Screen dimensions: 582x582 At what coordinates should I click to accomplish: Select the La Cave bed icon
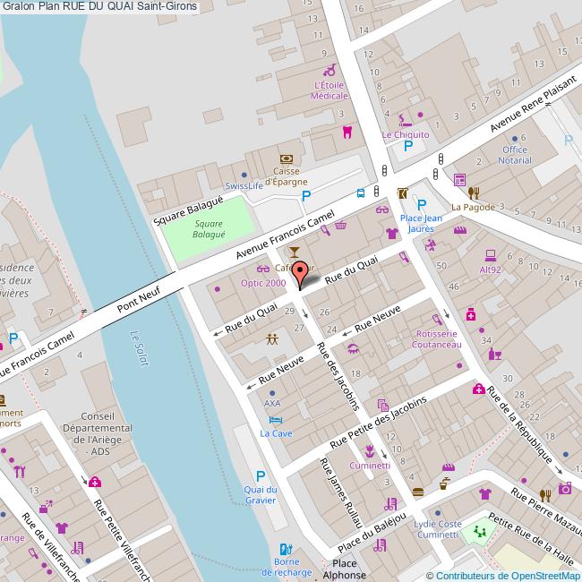pos(276,420)
